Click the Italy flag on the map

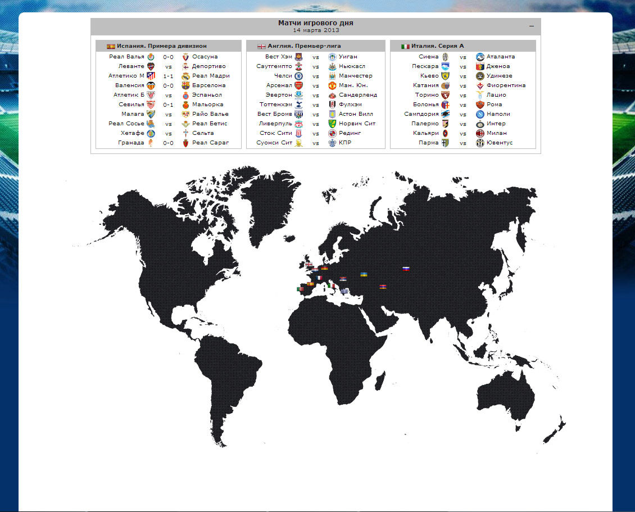[x=332, y=286]
